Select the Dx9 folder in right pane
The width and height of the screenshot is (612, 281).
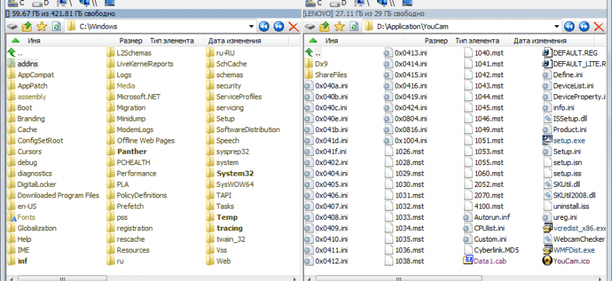coord(321,63)
